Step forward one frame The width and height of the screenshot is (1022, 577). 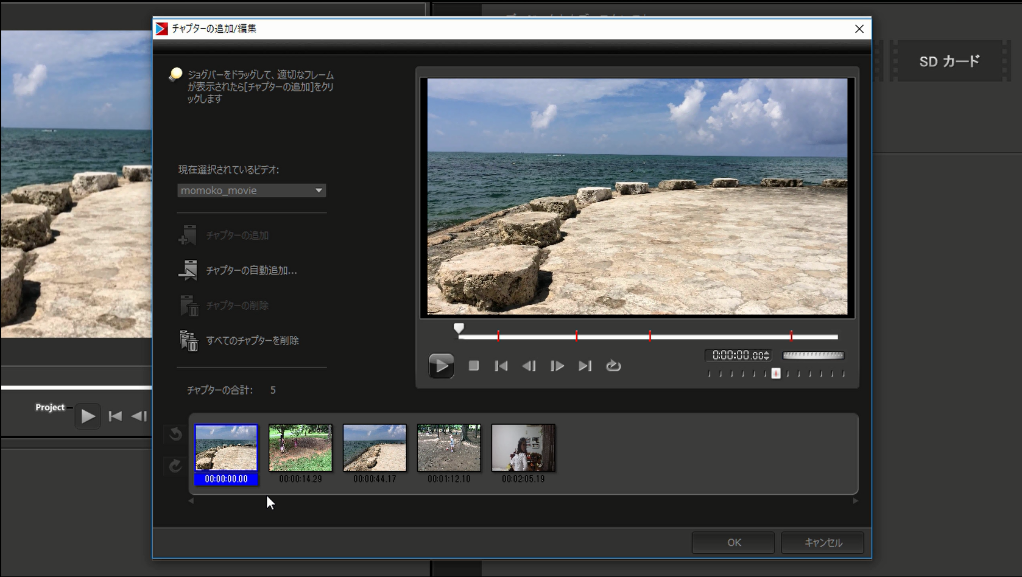coord(557,366)
